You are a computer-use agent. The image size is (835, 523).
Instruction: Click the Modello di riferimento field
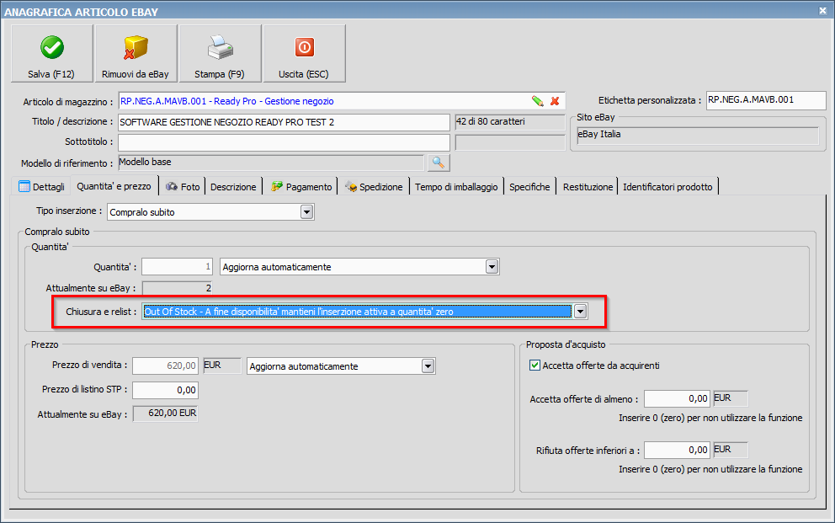click(x=270, y=163)
